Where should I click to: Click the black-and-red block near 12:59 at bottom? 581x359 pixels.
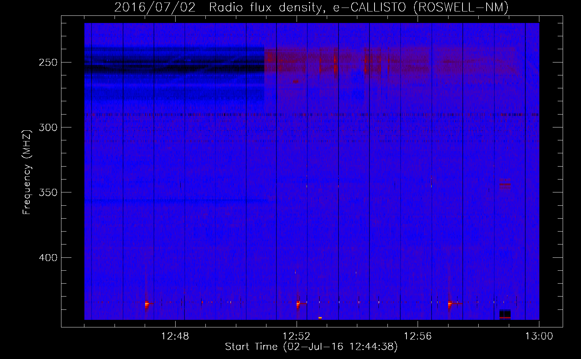(x=505, y=314)
